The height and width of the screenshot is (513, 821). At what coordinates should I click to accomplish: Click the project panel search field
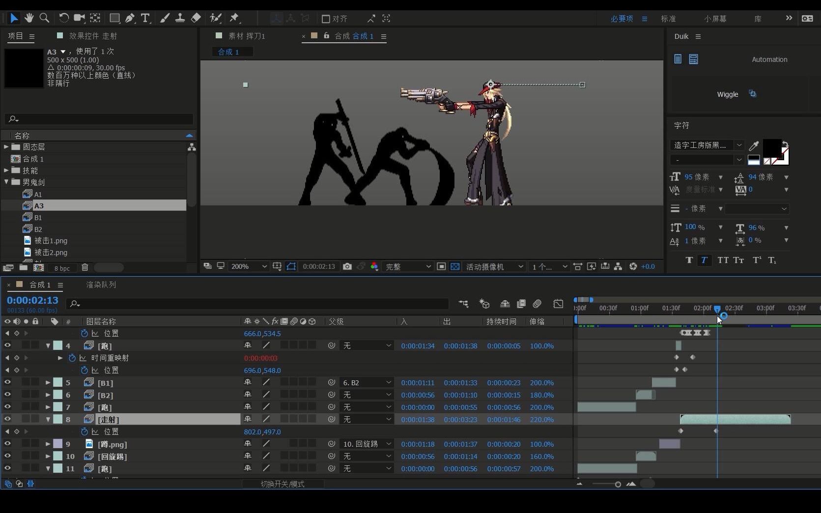(99, 119)
